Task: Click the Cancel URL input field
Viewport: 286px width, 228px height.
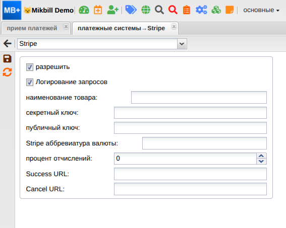Action: pyautogui.click(x=190, y=189)
